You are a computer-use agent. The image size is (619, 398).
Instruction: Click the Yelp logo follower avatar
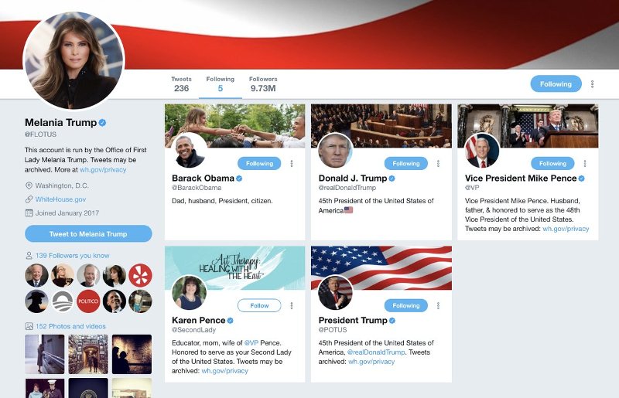click(x=140, y=275)
